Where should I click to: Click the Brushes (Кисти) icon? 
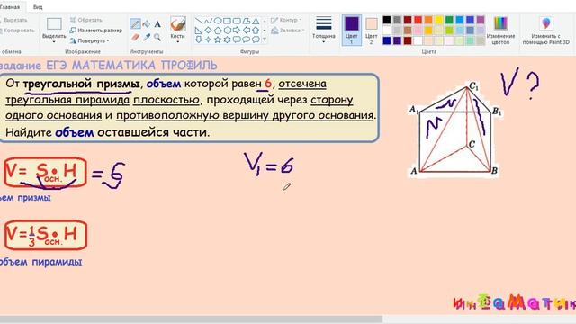tap(178, 24)
